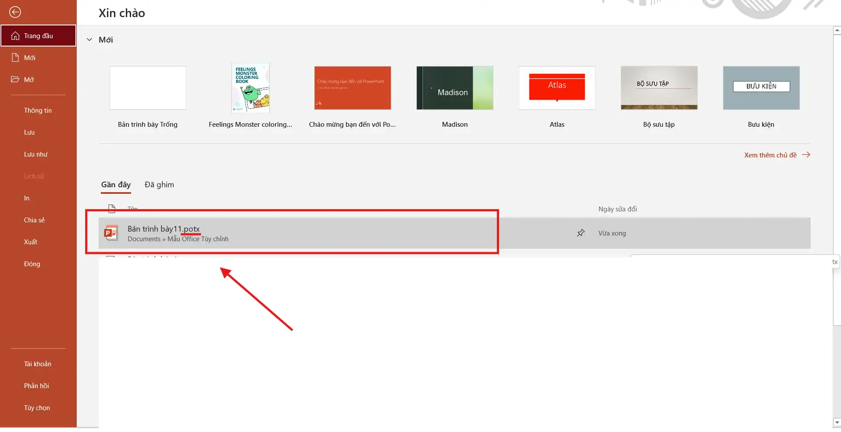Select the Trang đầu home icon

point(15,35)
